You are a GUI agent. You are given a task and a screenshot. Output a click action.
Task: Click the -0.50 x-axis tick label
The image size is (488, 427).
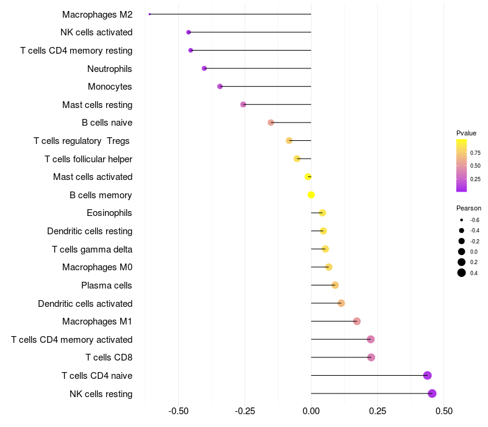pyautogui.click(x=178, y=411)
